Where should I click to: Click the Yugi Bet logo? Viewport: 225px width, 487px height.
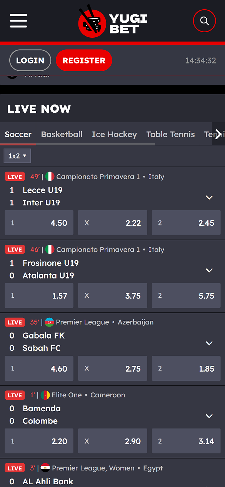click(113, 21)
